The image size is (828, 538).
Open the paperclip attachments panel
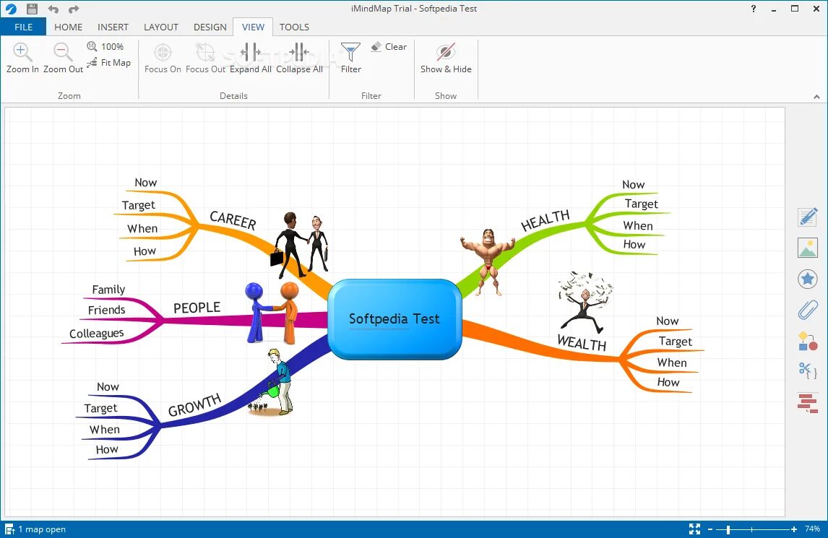(807, 310)
